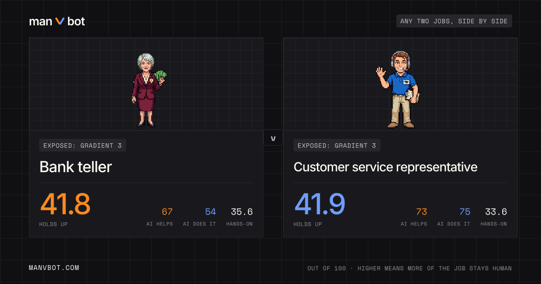This screenshot has height=284, width=541.
Task: Click Customer service hands-on value 33.6
Action: [x=496, y=212]
